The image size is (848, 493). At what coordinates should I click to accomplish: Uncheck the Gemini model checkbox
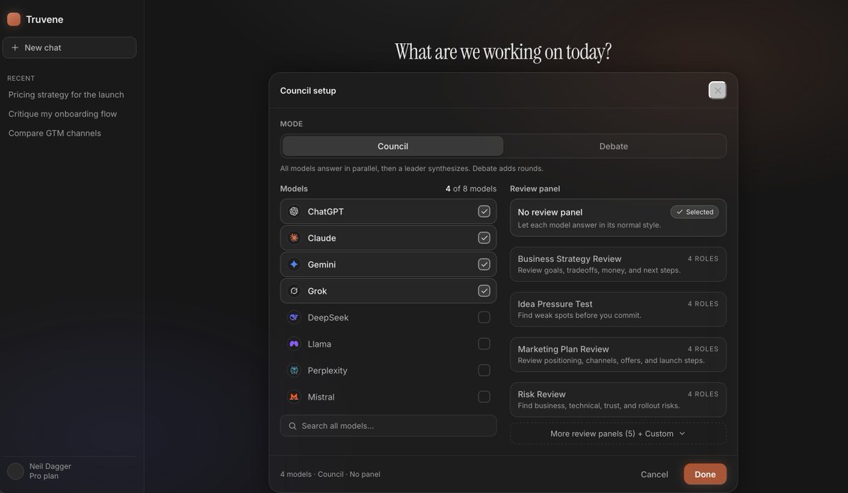pos(484,264)
